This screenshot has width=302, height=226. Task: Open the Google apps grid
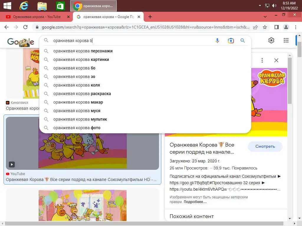[286, 40]
